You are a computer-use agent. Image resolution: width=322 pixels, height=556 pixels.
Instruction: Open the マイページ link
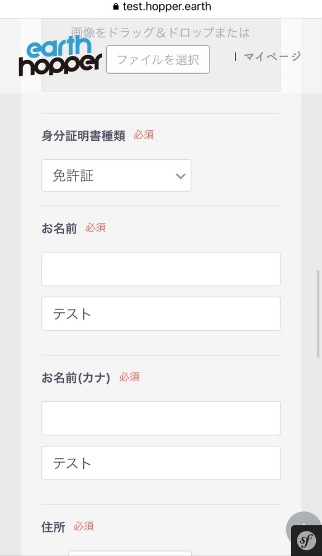pos(272,56)
